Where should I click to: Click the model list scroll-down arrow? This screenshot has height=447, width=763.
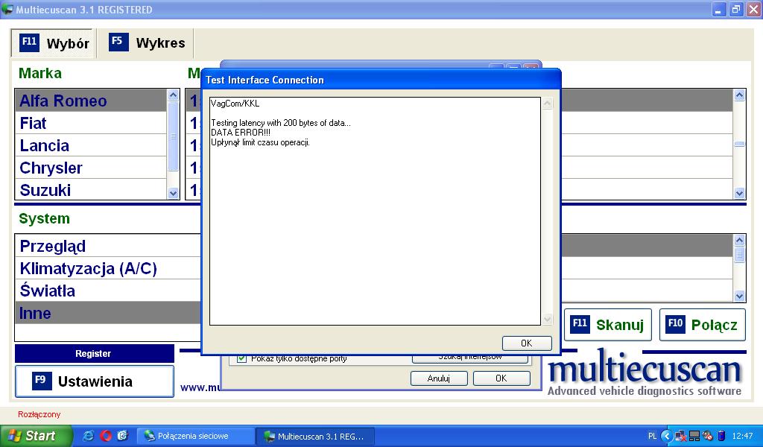pyautogui.click(x=740, y=193)
